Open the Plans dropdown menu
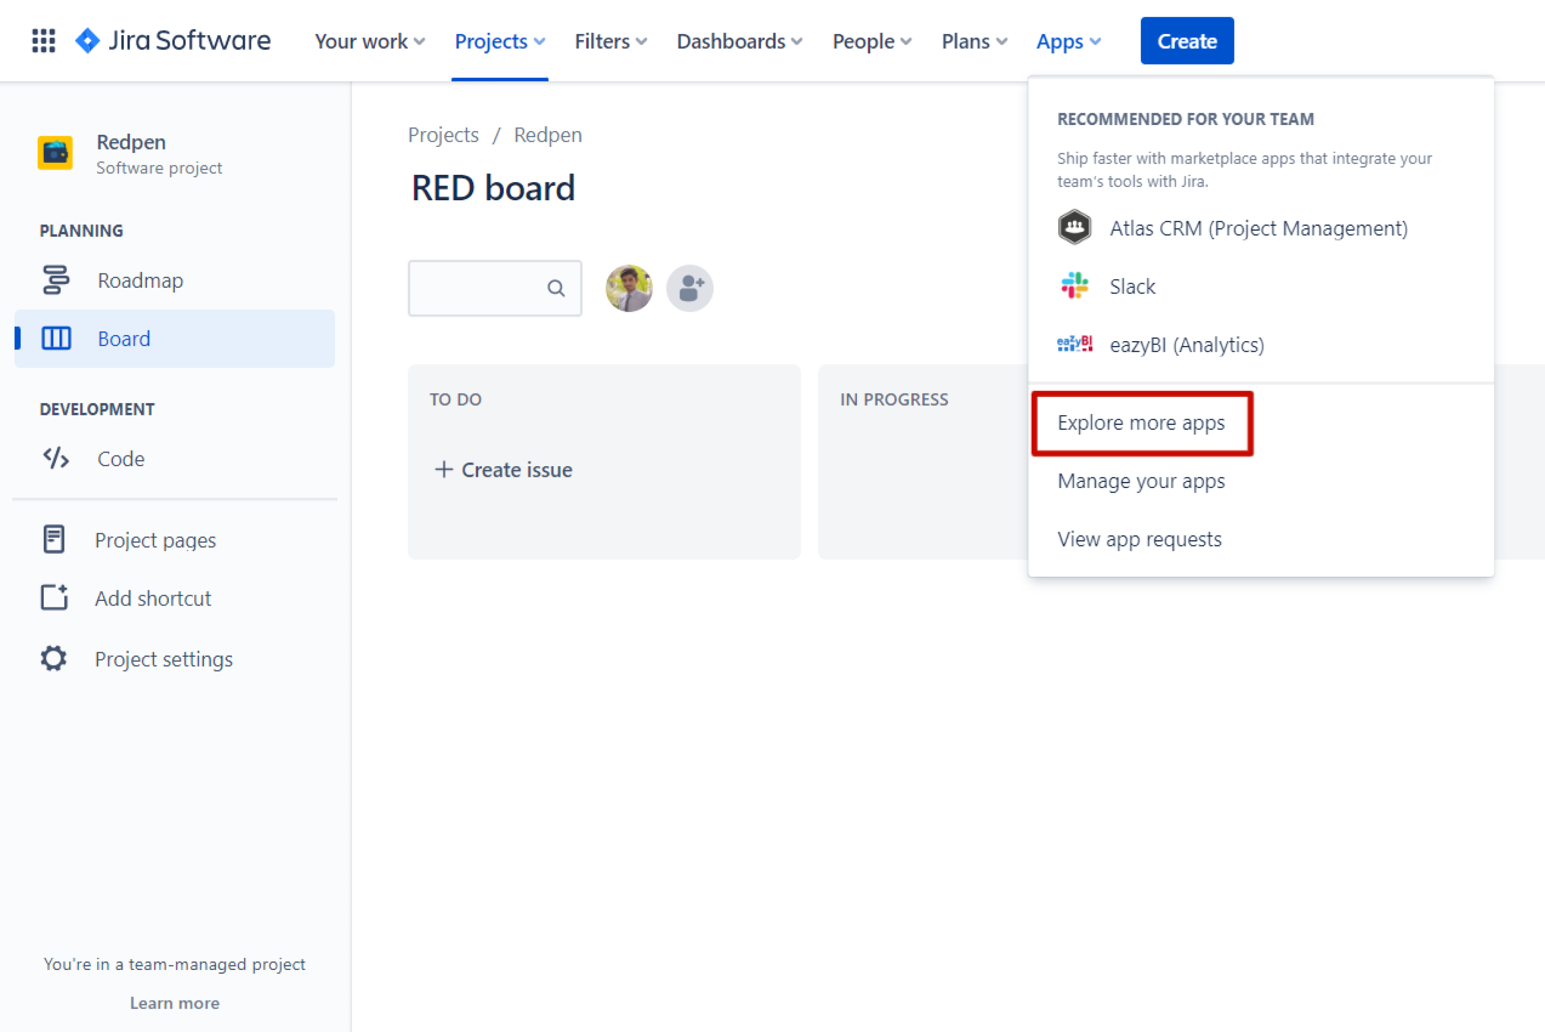The height and width of the screenshot is (1032, 1545). click(x=974, y=41)
